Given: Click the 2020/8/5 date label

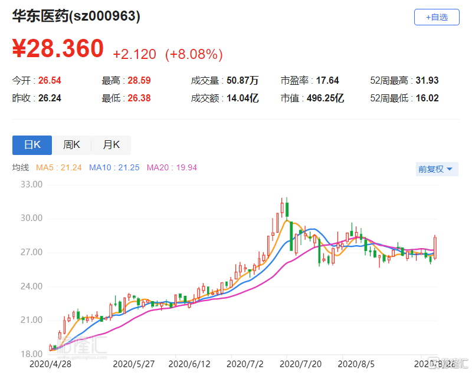Looking at the screenshot, I should point(356,364).
